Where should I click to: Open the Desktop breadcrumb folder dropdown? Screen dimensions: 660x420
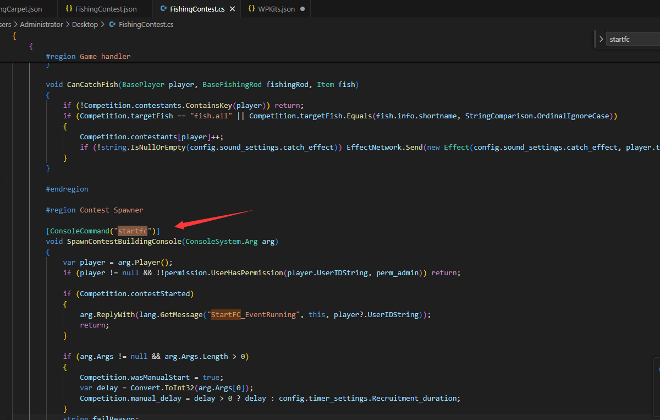point(85,25)
